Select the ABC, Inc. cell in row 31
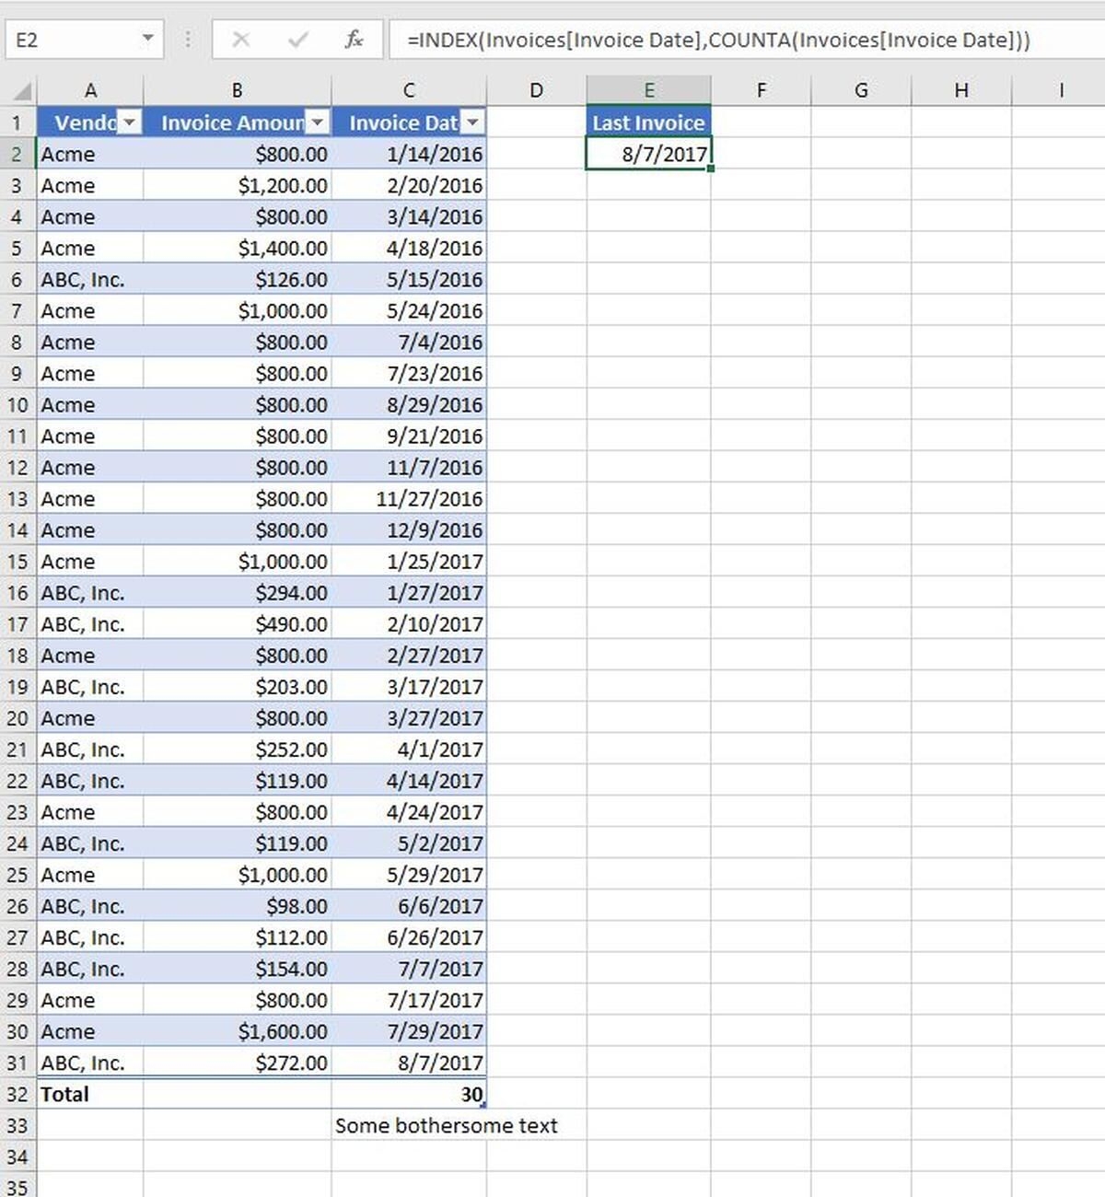The image size is (1105, 1197). click(90, 1063)
